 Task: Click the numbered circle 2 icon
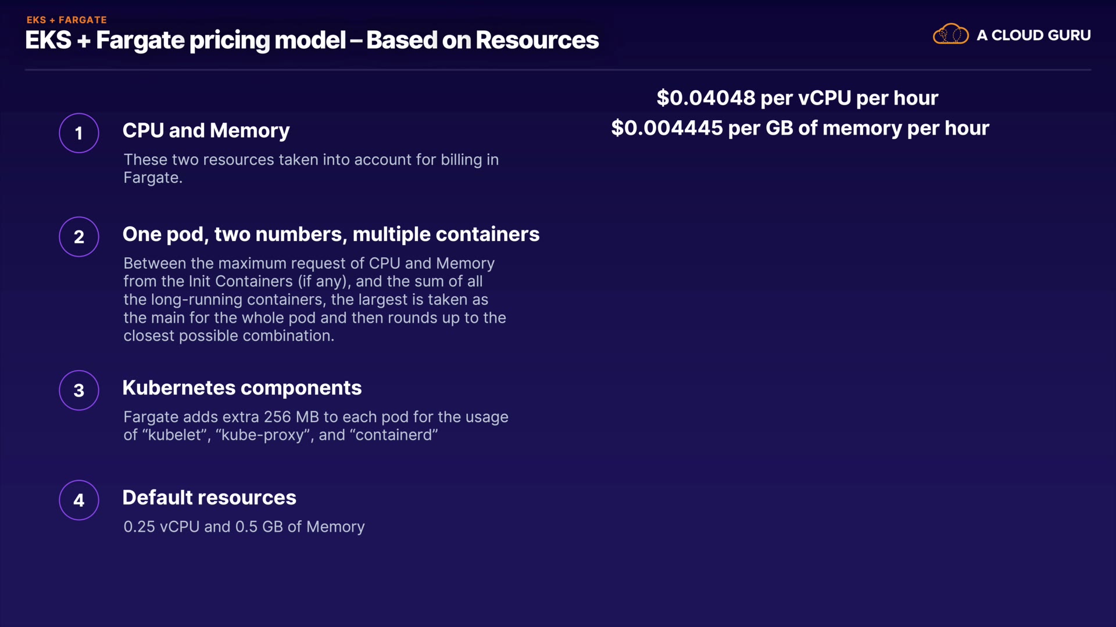[x=79, y=237]
